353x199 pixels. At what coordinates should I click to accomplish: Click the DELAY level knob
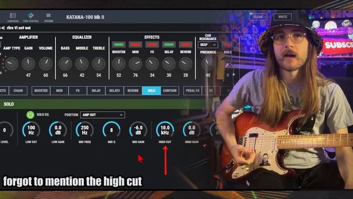[x=169, y=64]
